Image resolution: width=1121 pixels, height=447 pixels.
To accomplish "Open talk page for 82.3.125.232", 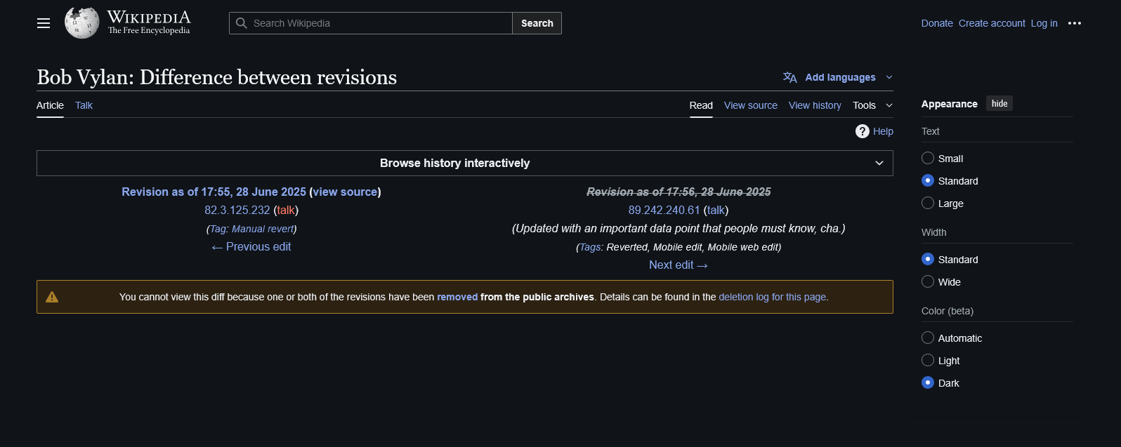I will pyautogui.click(x=286, y=210).
